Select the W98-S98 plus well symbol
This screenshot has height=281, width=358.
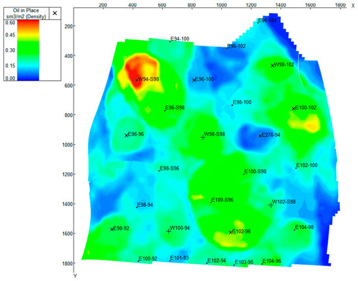pos(202,137)
